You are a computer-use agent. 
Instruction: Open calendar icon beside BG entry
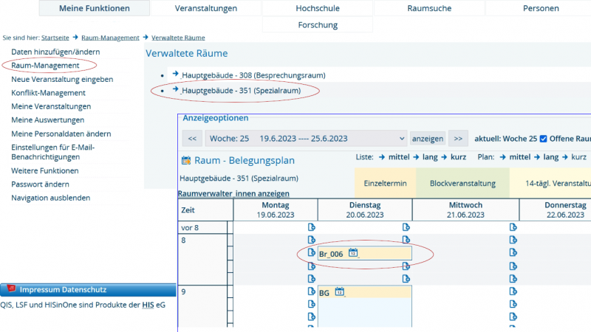tap(340, 291)
